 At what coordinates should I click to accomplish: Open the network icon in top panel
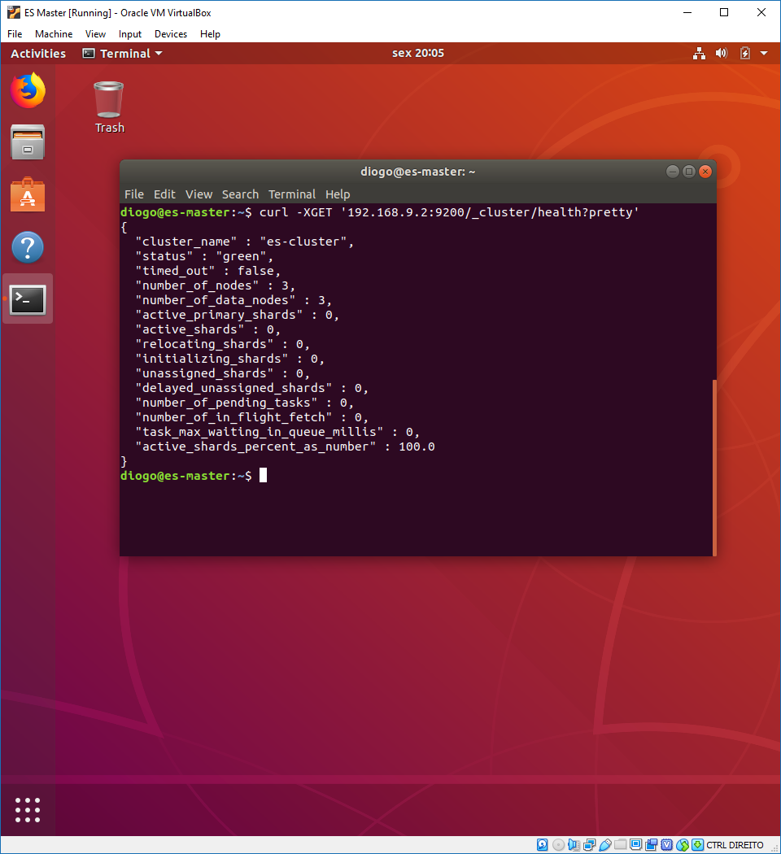pos(700,54)
